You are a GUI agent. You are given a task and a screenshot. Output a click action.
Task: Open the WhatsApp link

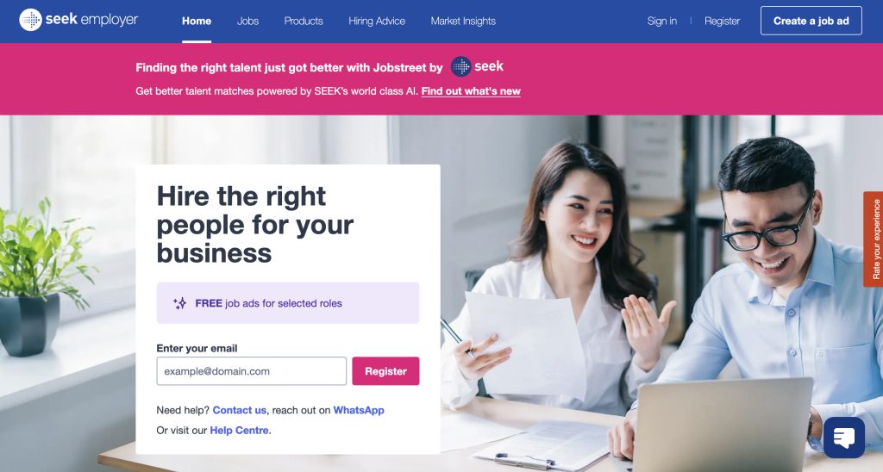(359, 410)
